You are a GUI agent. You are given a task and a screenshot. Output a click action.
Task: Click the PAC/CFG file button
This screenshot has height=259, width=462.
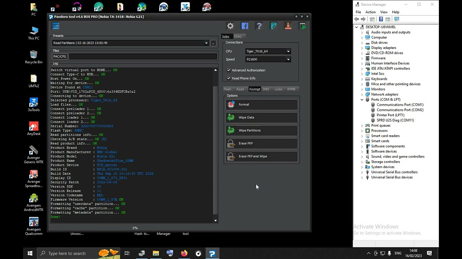coord(60,56)
